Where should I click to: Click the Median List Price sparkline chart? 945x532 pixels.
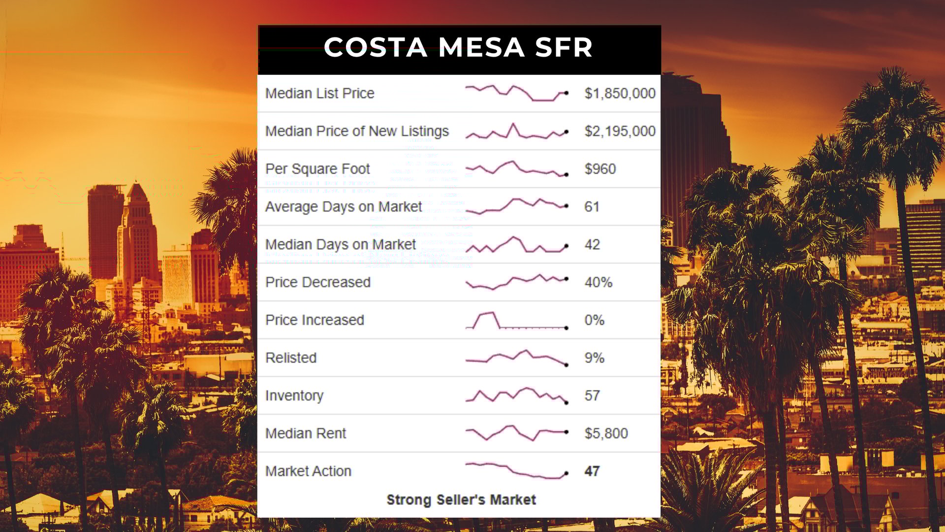pos(517,93)
